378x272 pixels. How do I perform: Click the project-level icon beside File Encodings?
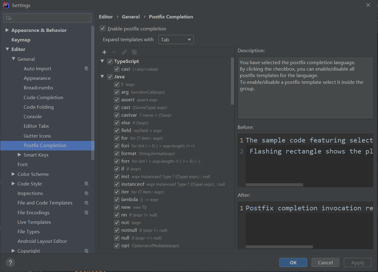(87, 212)
